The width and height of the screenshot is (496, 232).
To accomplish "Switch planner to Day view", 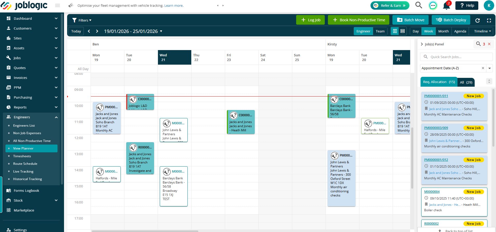I will pos(416,31).
